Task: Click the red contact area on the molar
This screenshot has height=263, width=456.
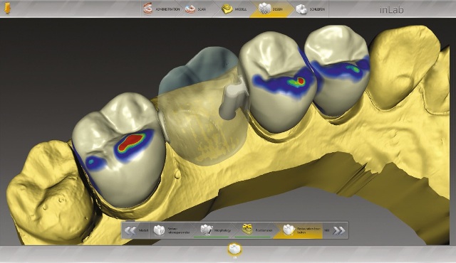Action: click(133, 141)
